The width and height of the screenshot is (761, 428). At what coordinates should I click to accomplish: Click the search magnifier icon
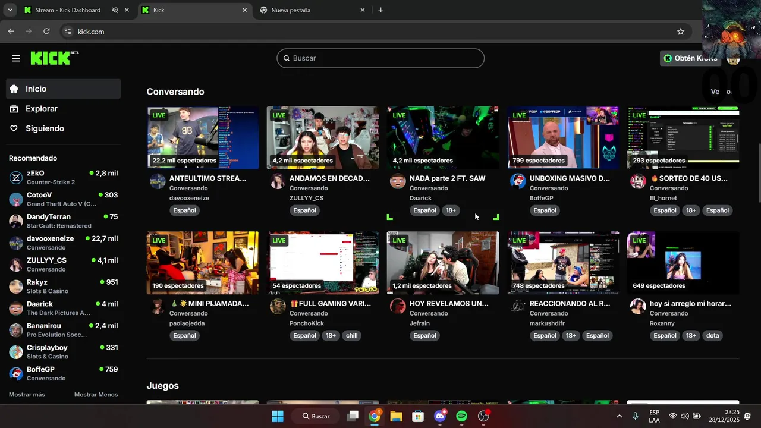[287, 58]
